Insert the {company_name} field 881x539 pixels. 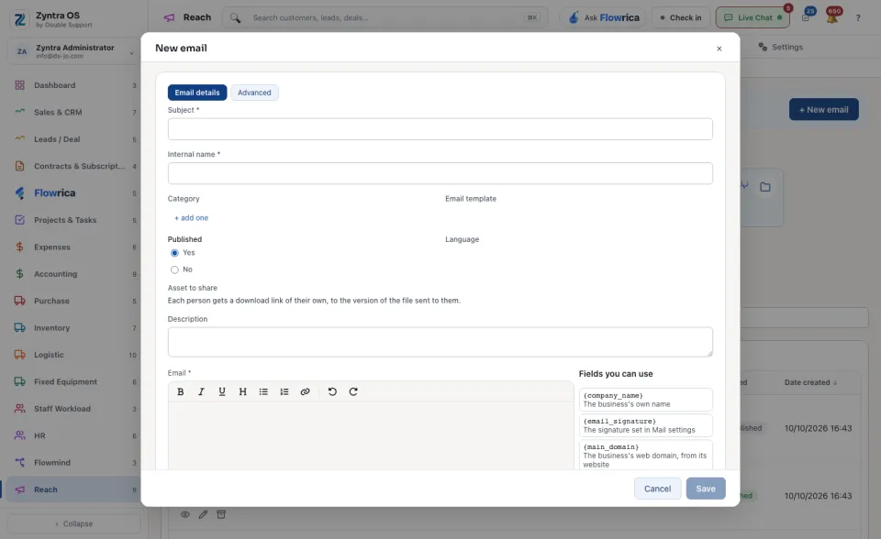coord(645,400)
